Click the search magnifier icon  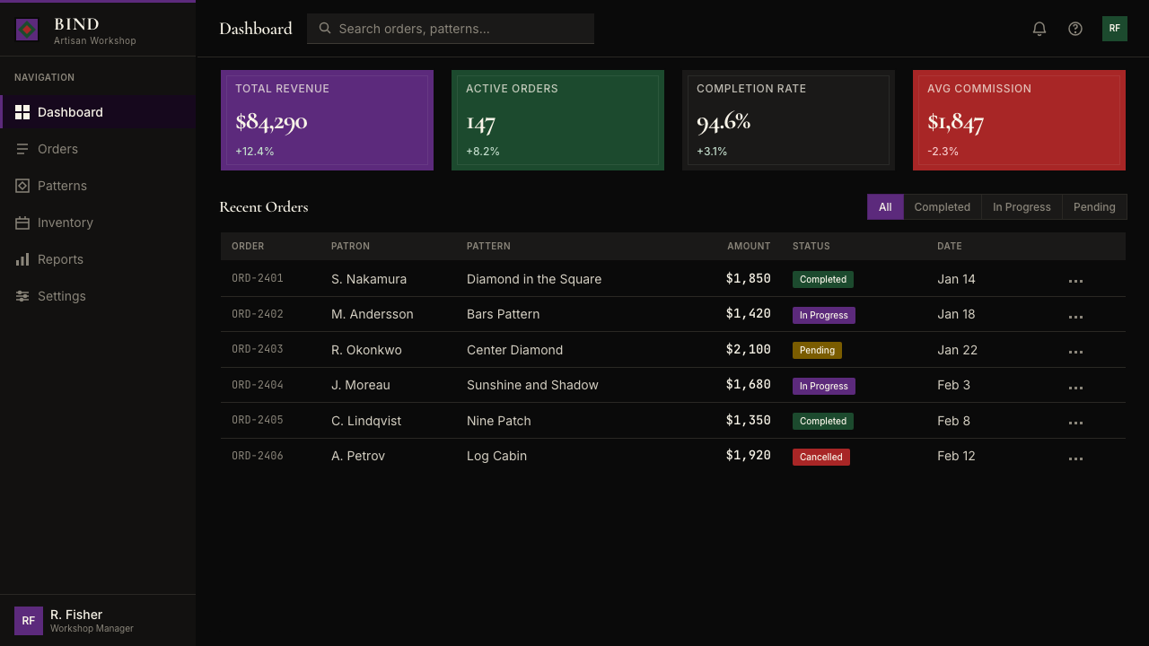point(325,29)
